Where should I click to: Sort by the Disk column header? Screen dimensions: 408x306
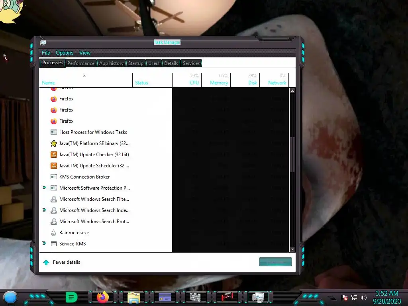point(245,80)
